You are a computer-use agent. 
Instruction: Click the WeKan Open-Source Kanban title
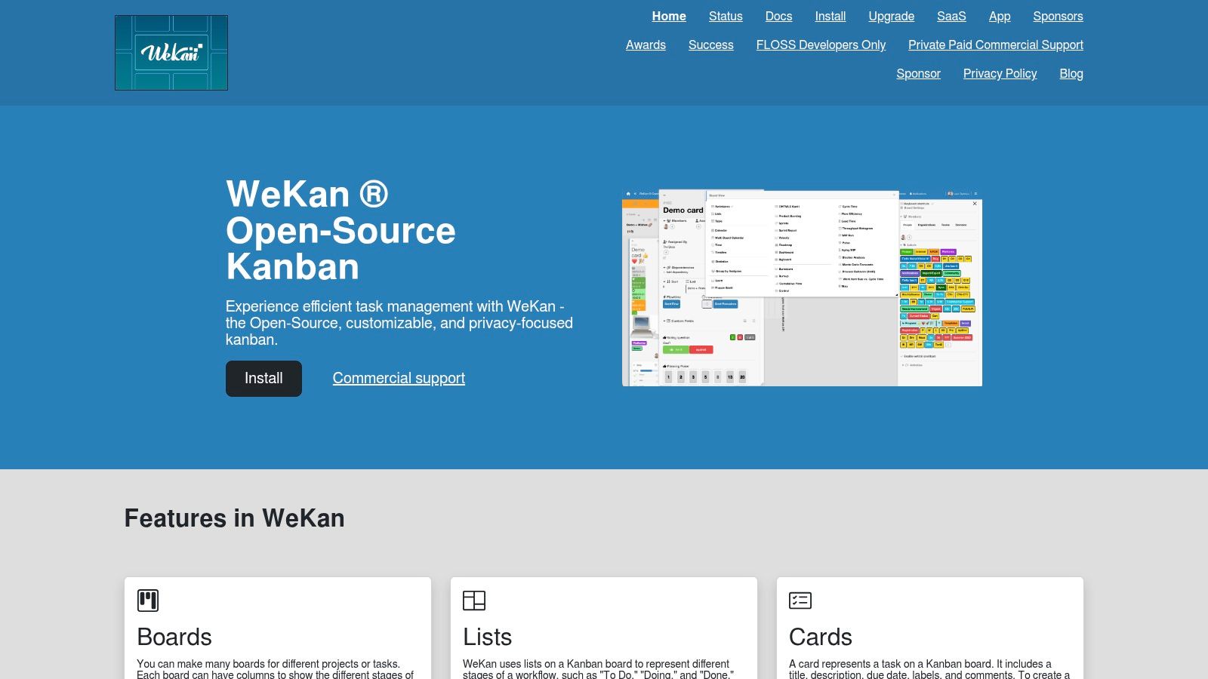[x=341, y=230]
